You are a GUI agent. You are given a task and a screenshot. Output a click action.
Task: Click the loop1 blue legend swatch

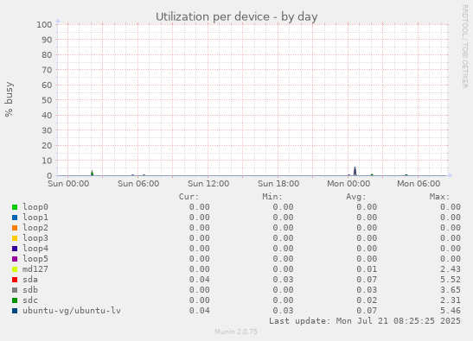click(15, 218)
